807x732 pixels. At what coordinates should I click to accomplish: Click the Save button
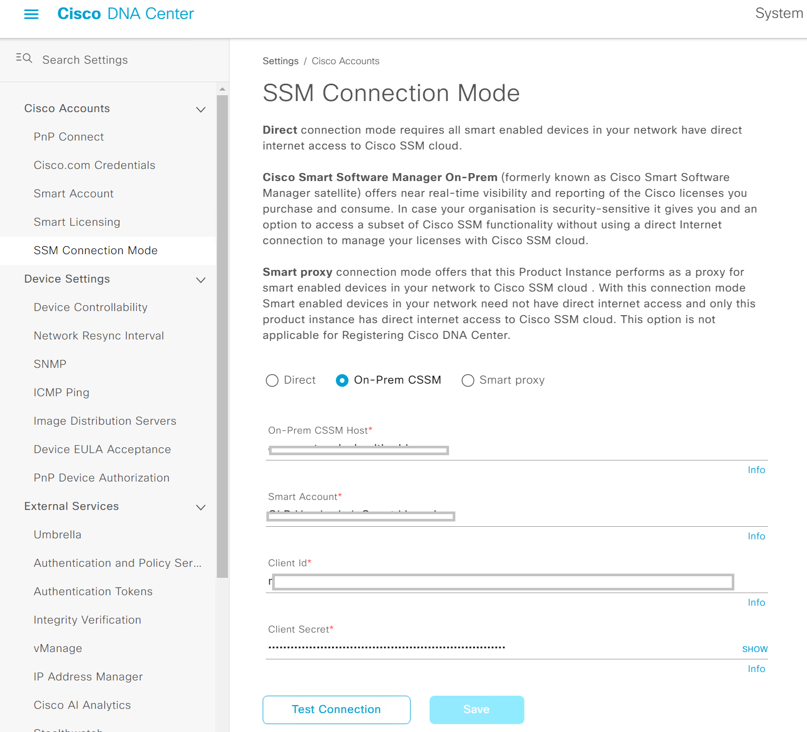(476, 709)
